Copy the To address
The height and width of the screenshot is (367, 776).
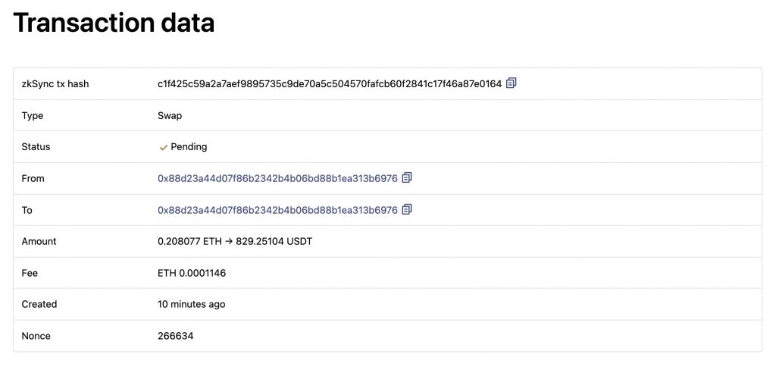[407, 209]
